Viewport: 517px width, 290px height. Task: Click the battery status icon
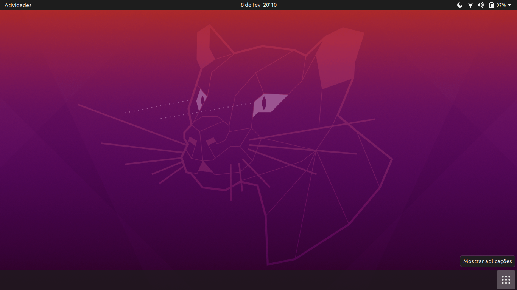(x=492, y=5)
